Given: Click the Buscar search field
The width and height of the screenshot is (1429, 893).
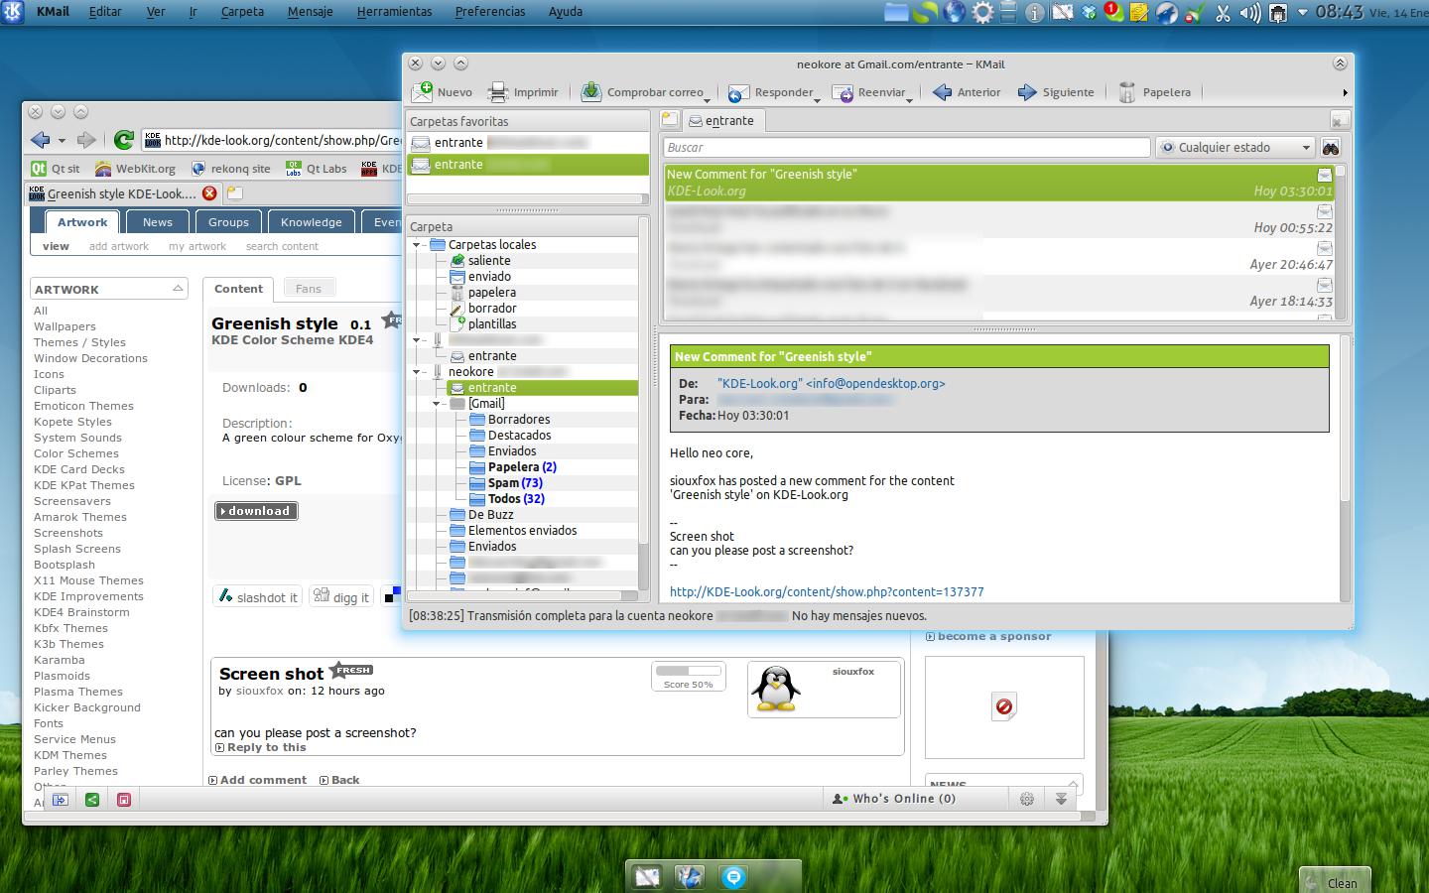Looking at the screenshot, I should click(906, 147).
